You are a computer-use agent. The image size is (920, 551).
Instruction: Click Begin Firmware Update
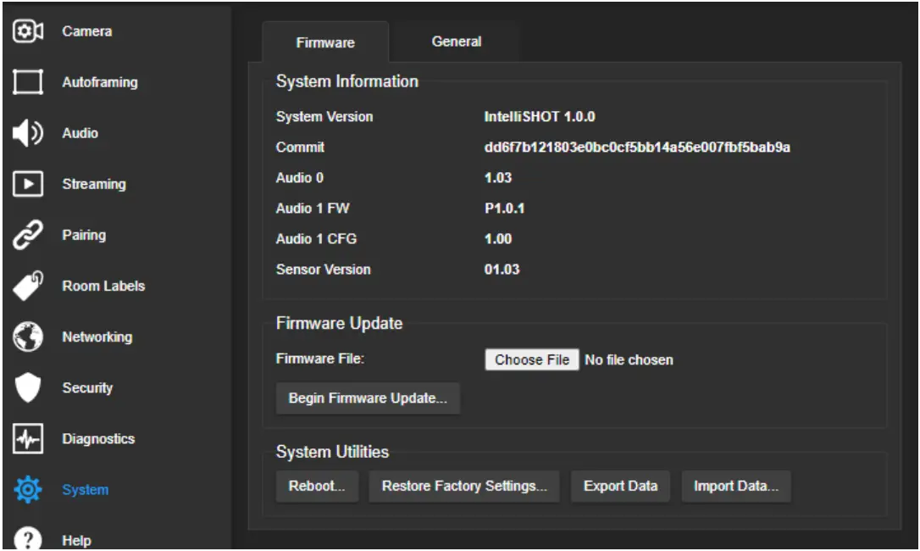[x=368, y=398]
